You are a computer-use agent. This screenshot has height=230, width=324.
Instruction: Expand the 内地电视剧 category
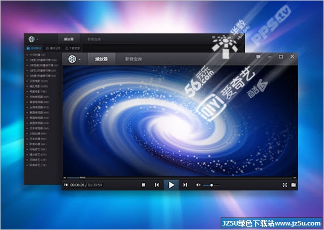tap(38, 97)
